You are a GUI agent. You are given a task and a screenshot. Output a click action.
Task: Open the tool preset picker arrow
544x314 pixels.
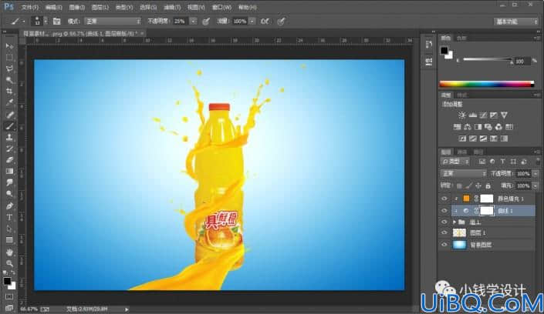click(x=24, y=22)
